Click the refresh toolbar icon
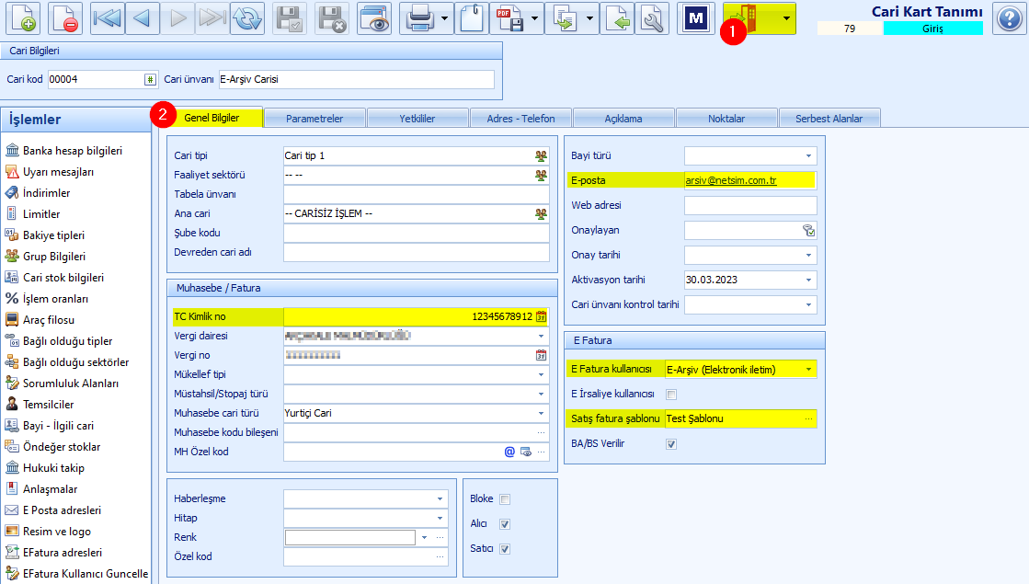This screenshot has height=584, width=1029. 247,18
